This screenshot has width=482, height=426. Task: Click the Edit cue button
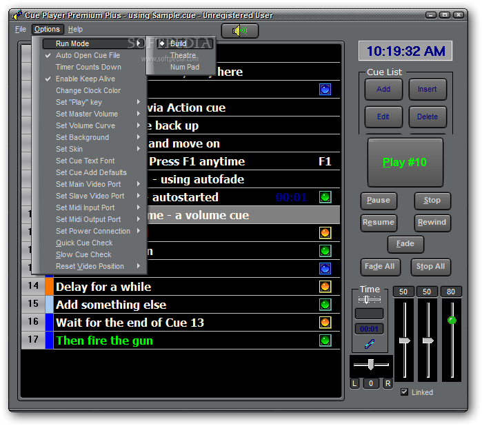pos(383,116)
